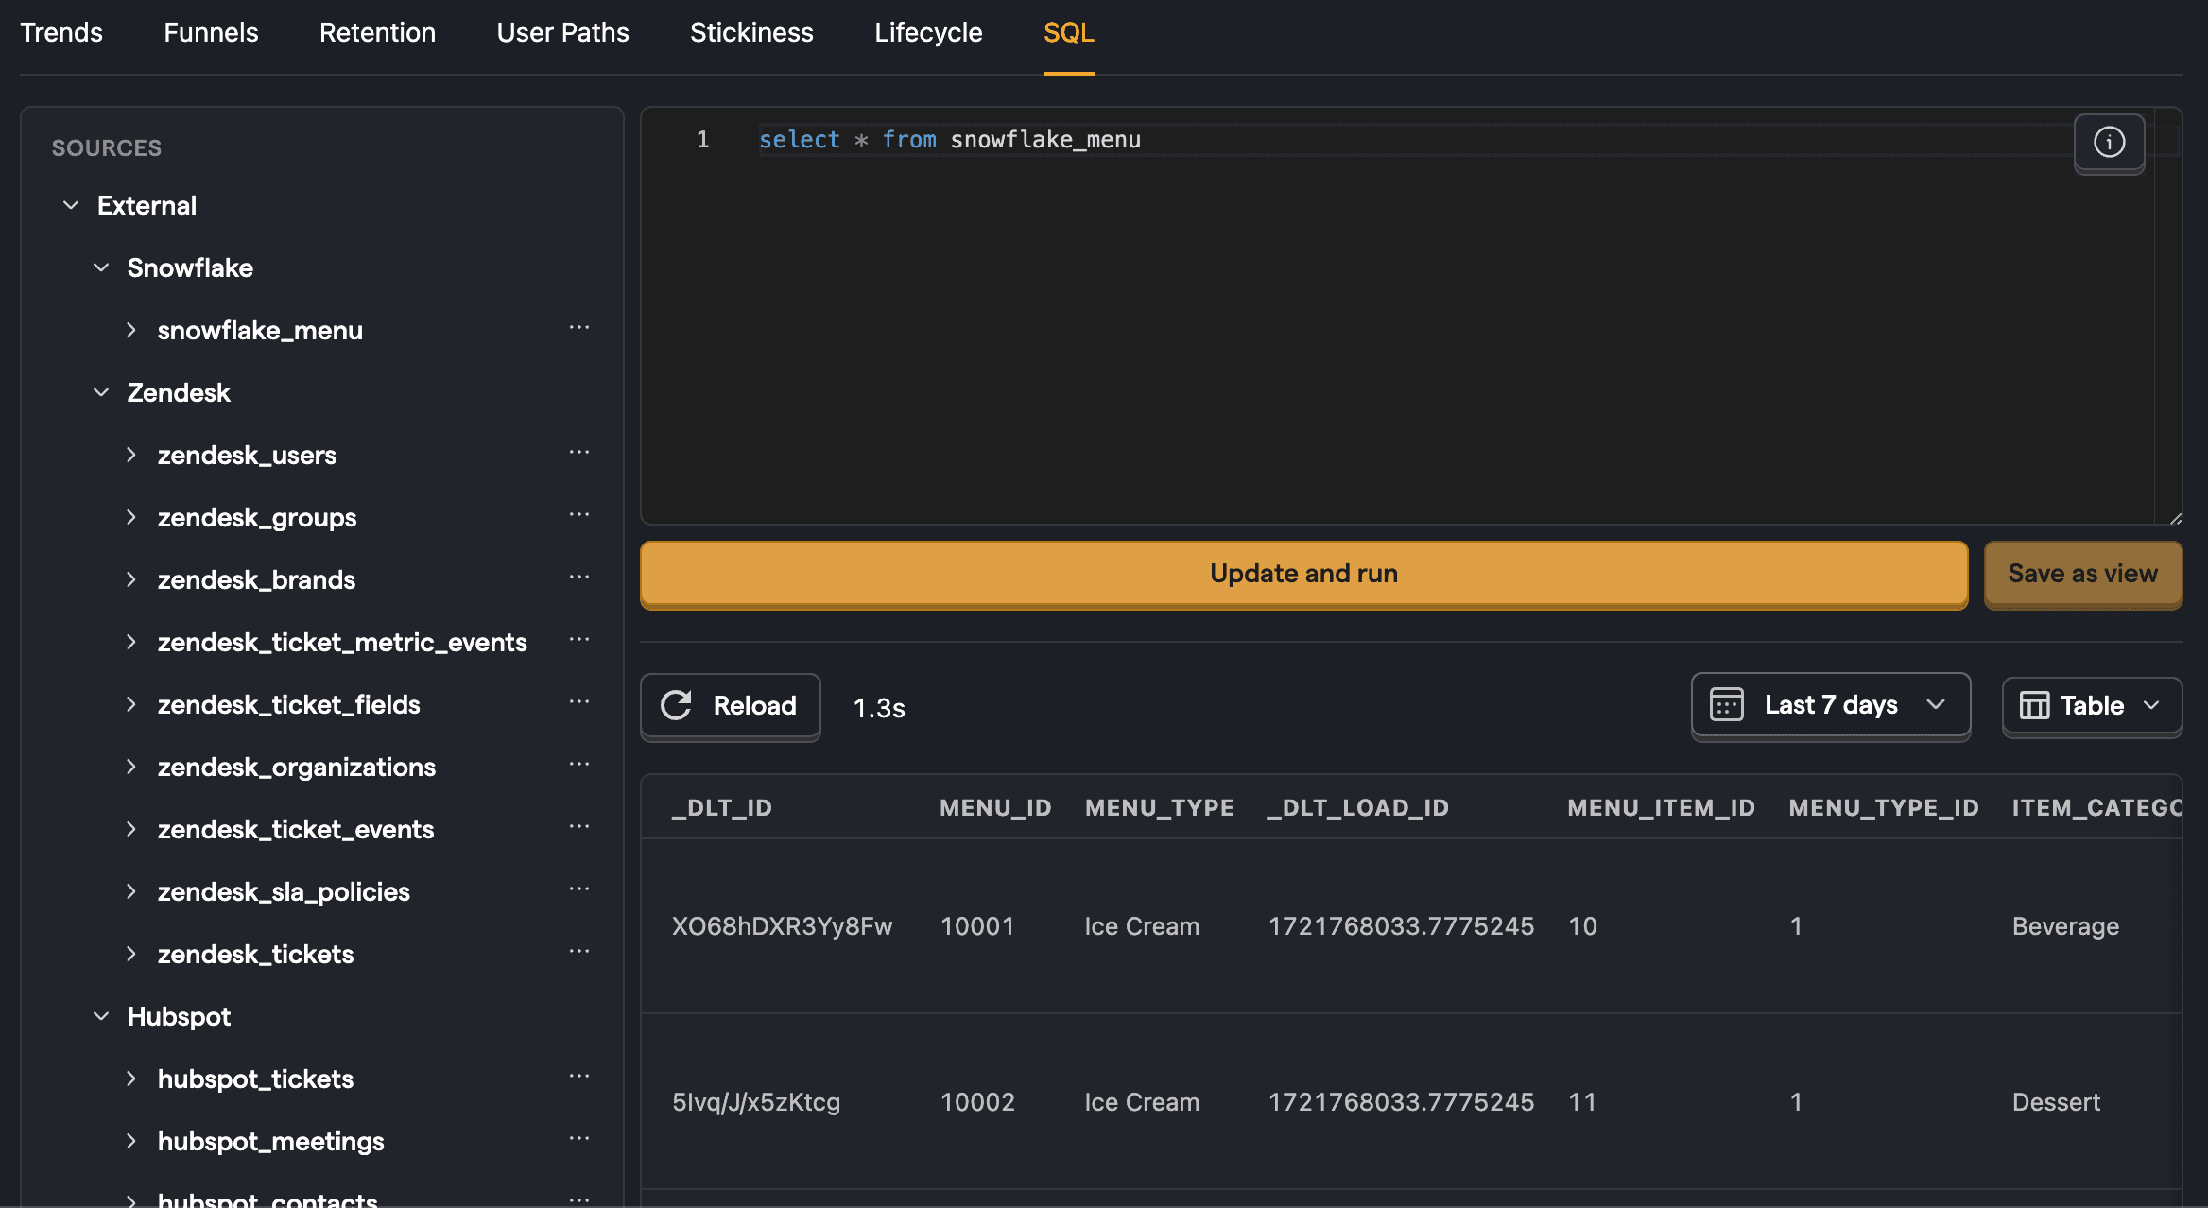2208x1208 pixels.
Task: Open the Last 7 days date range dropdown
Action: 1830,705
